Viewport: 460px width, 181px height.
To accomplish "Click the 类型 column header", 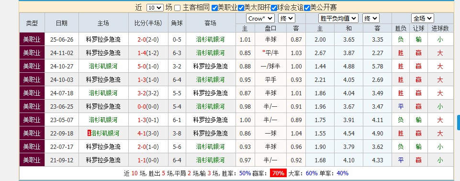I will [32, 23].
